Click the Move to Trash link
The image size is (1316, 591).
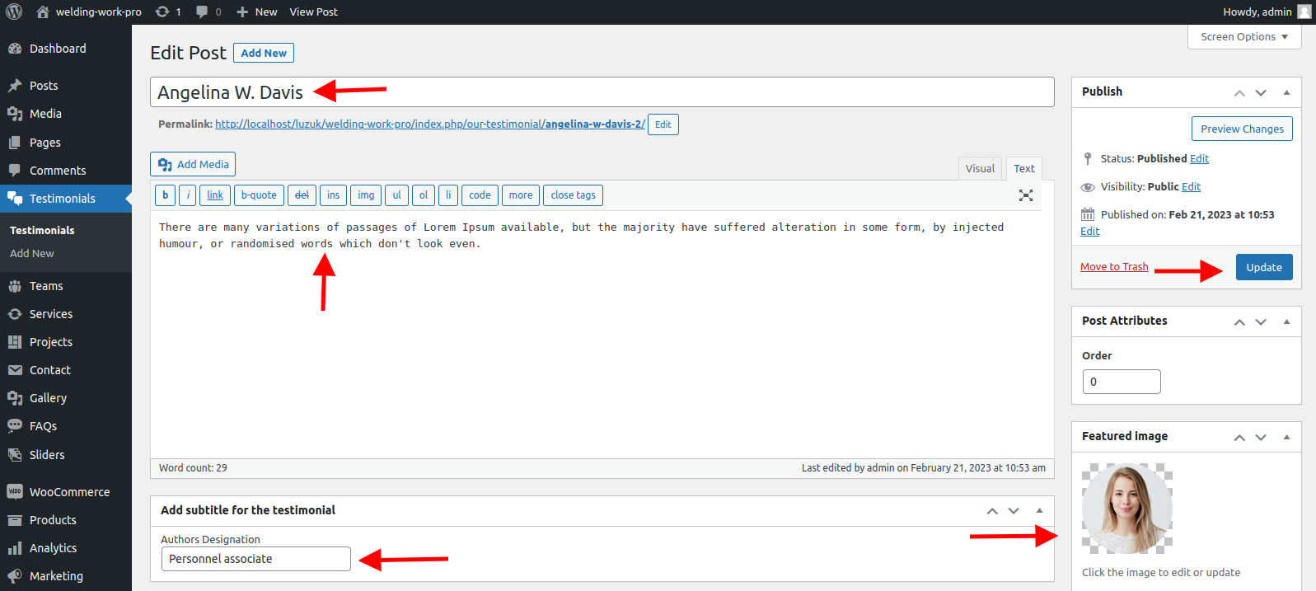point(1114,266)
